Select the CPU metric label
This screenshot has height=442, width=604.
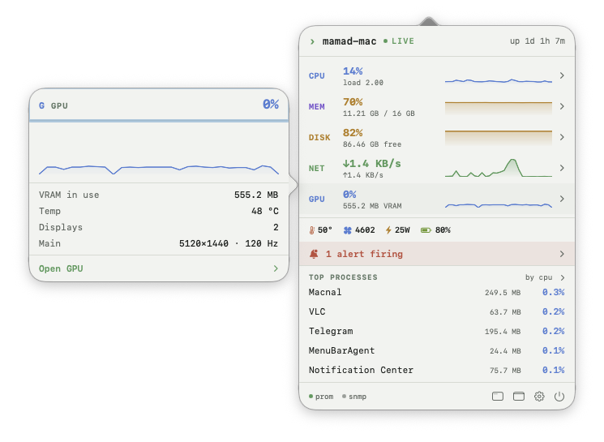[317, 76]
